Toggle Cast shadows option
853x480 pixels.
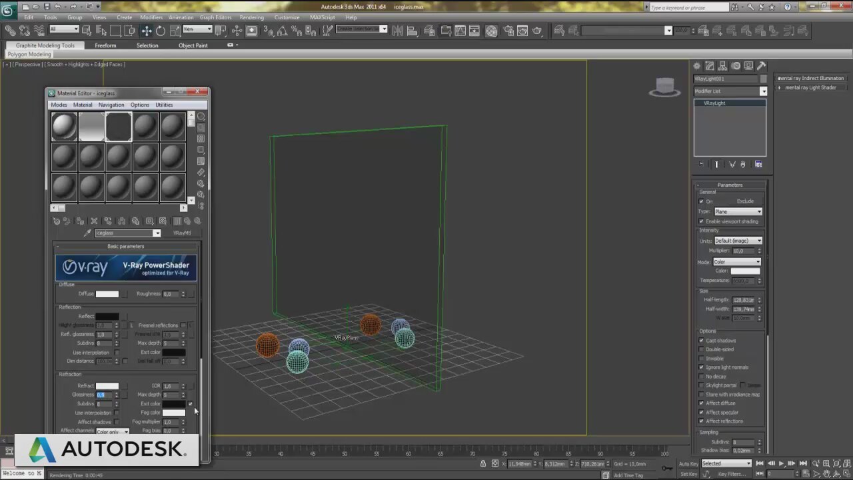[x=701, y=341]
